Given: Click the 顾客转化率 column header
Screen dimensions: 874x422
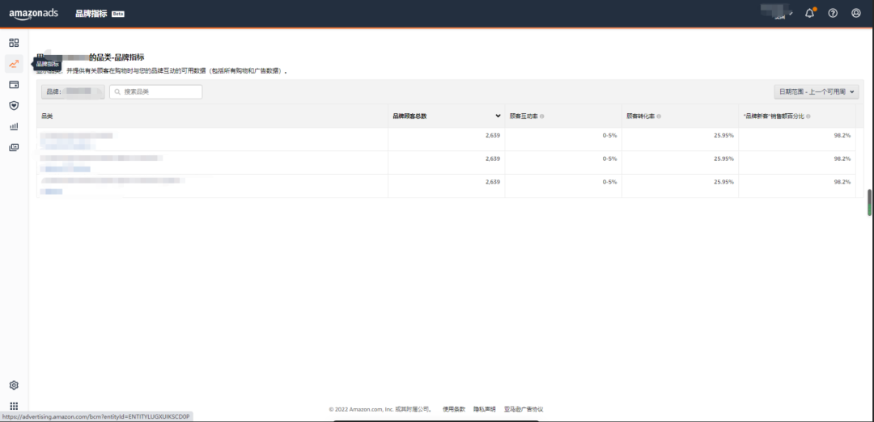Looking at the screenshot, I should [x=640, y=116].
